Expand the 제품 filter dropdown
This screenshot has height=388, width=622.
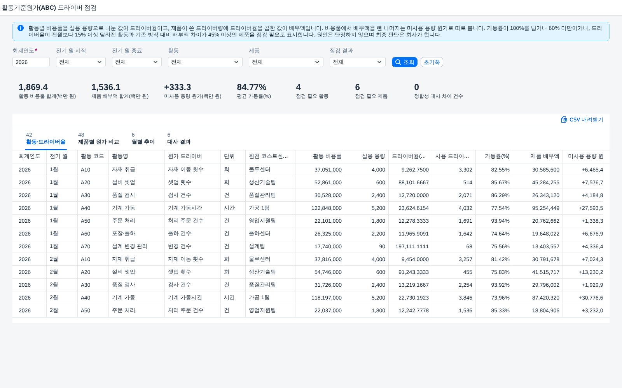coord(286,62)
